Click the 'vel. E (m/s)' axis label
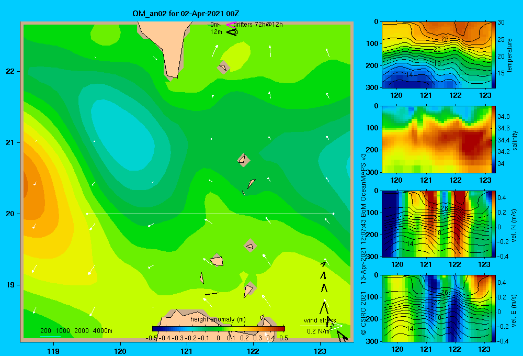The width and height of the screenshot is (523, 356). tap(514, 310)
